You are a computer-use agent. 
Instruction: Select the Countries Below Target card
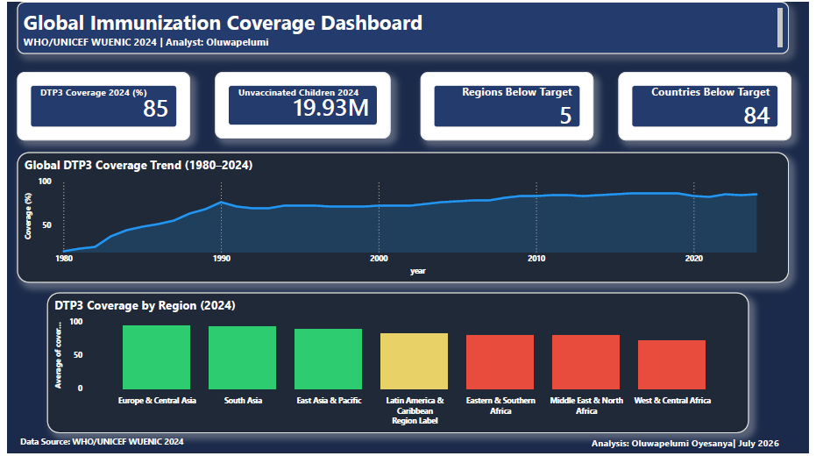tap(705, 106)
